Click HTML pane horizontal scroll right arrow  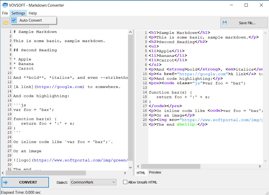pyautogui.click(x=260, y=166)
